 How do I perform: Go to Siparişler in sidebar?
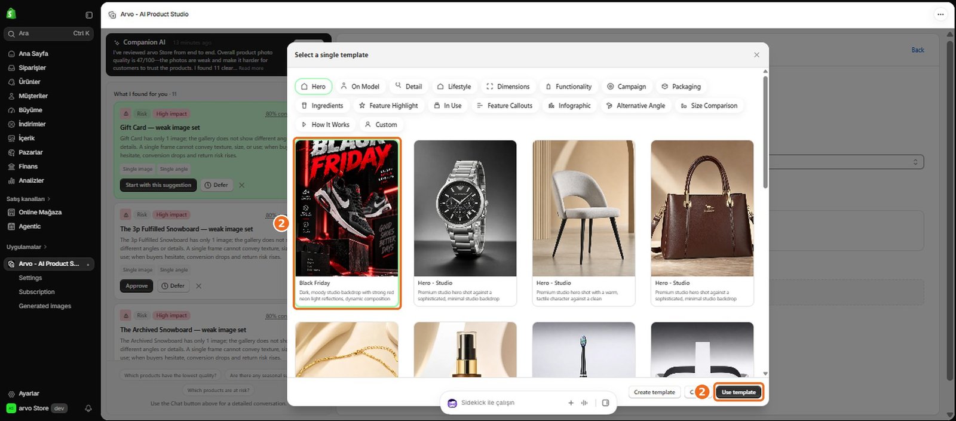click(32, 68)
